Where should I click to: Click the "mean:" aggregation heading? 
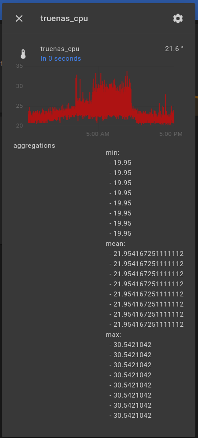coord(115,244)
